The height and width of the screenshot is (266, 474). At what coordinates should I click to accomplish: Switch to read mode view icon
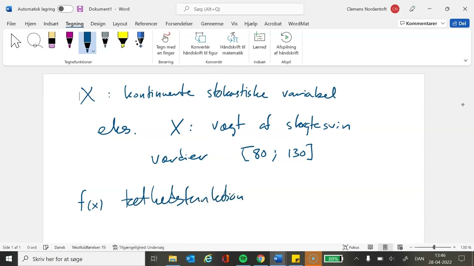click(370, 247)
